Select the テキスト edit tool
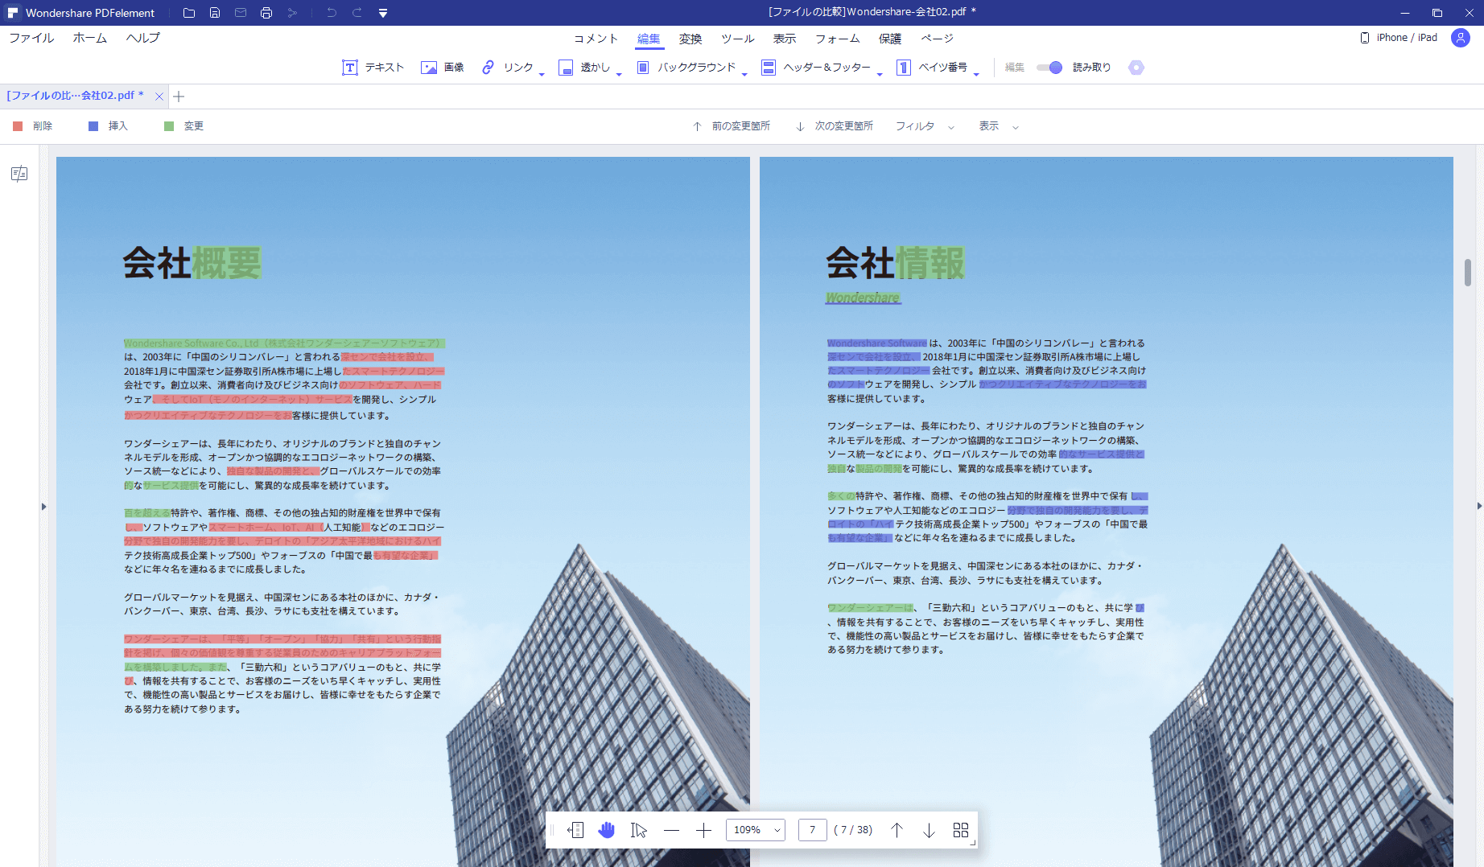The height and width of the screenshot is (867, 1484). click(x=373, y=68)
